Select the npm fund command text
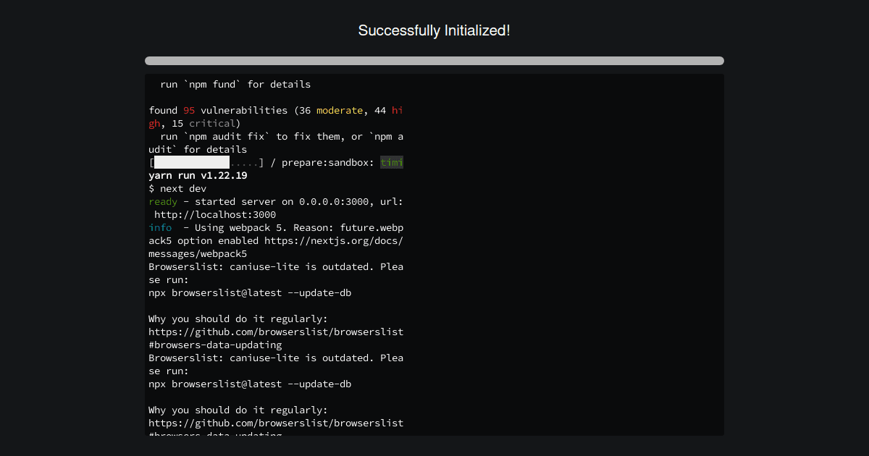Screen dimensions: 869x456 tap(209, 84)
